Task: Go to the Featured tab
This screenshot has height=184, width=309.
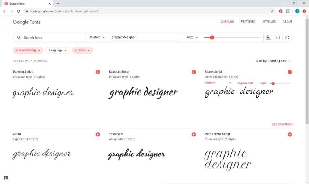Action: (248, 22)
